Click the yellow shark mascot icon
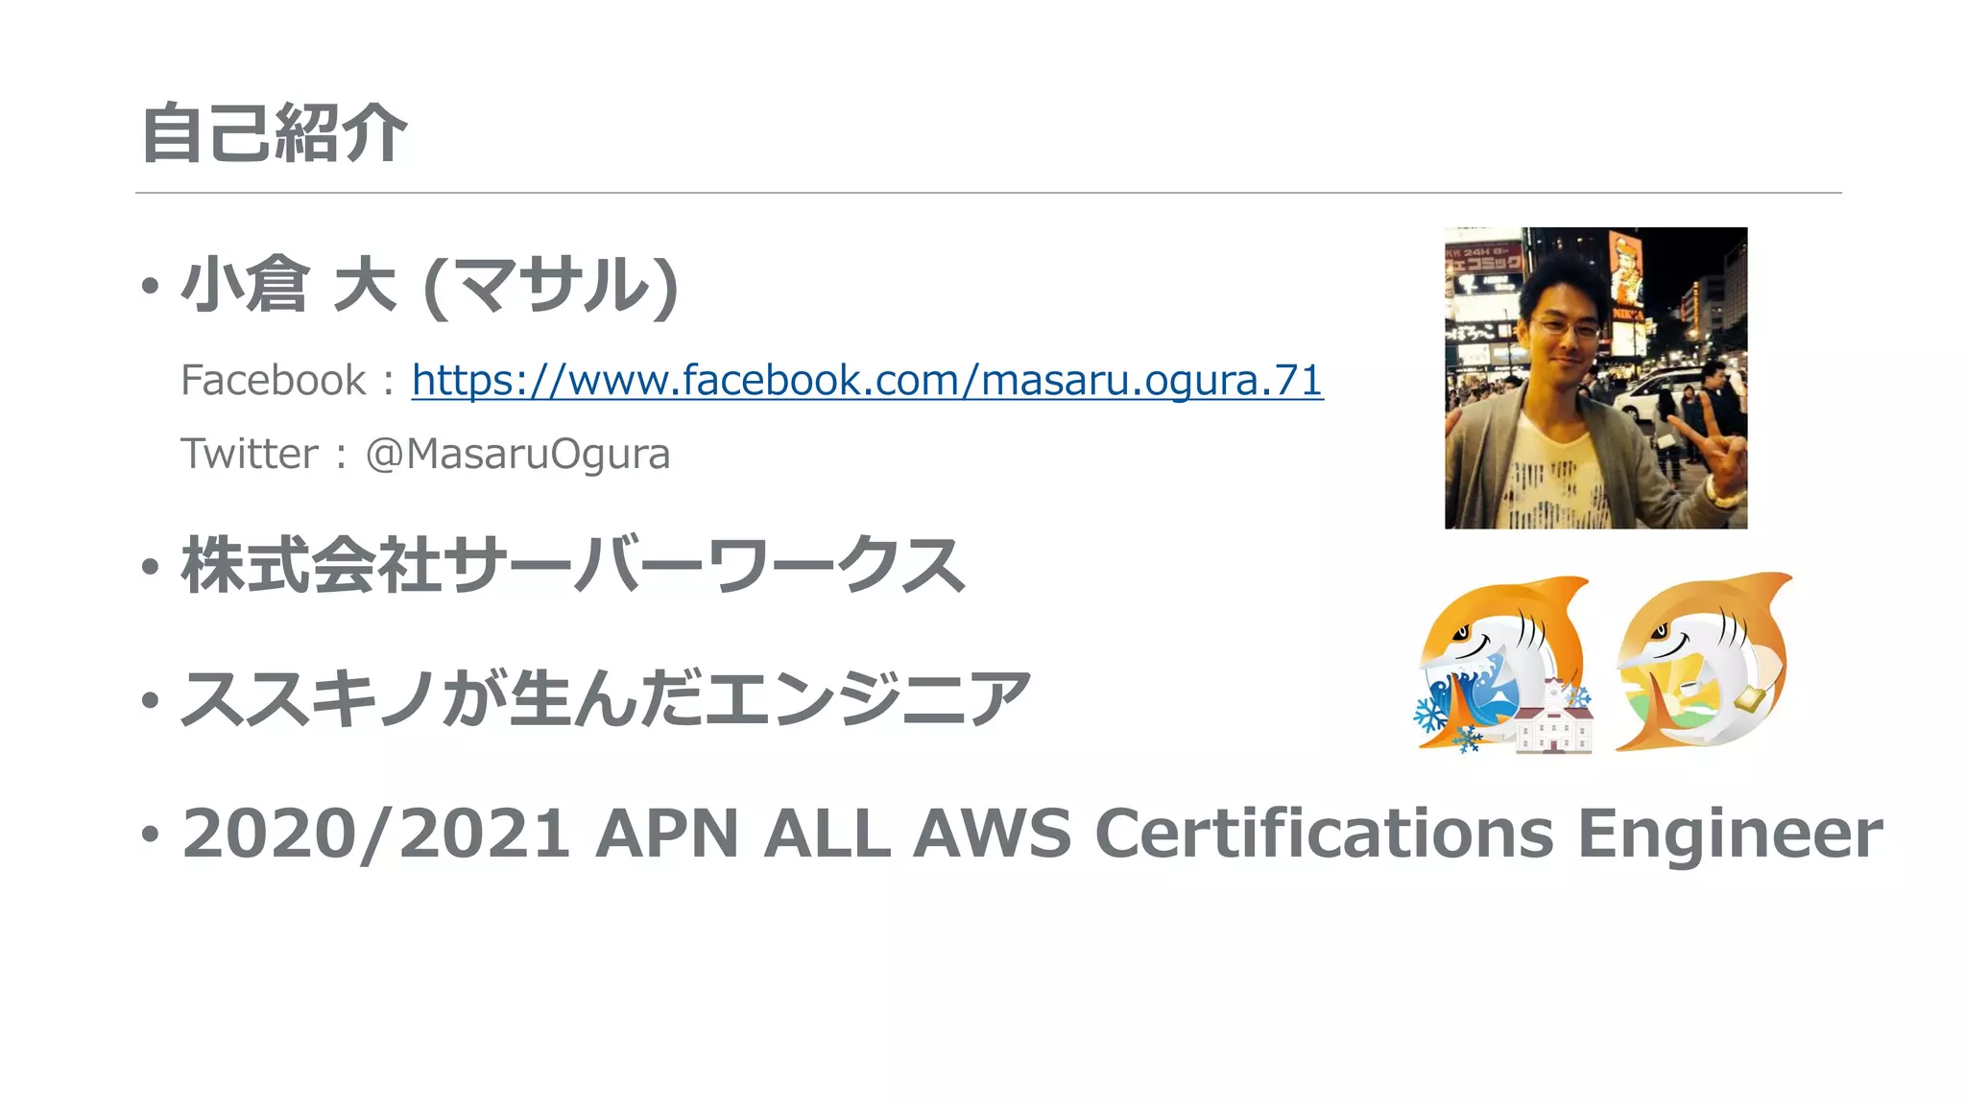The width and height of the screenshot is (1966, 1105). [1703, 661]
